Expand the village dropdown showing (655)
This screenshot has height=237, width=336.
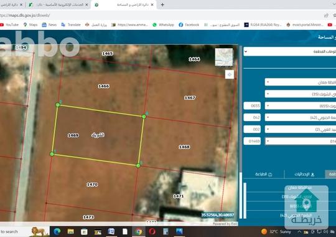click(300, 106)
